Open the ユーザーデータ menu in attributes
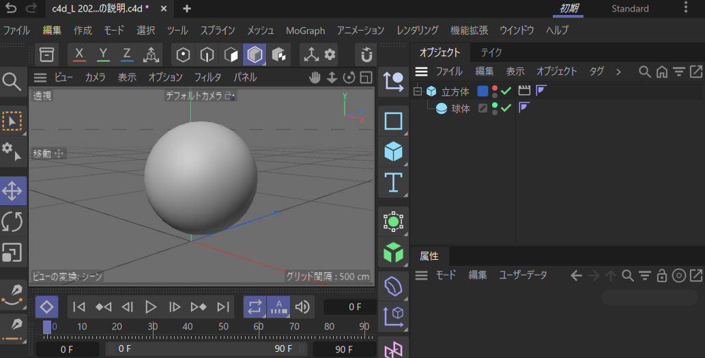The height and width of the screenshot is (358, 705). click(x=523, y=275)
